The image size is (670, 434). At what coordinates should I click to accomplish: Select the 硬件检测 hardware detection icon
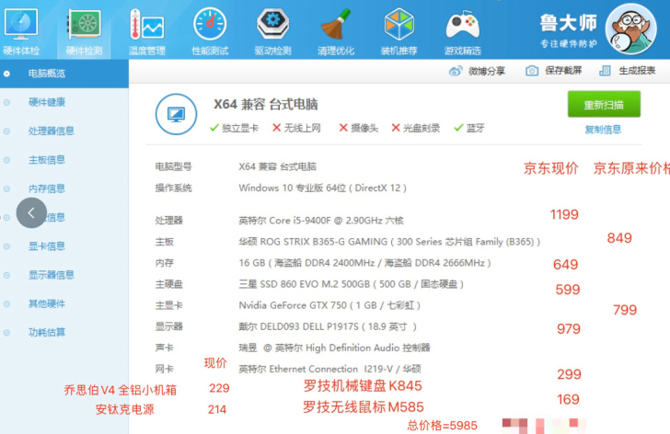point(84,24)
